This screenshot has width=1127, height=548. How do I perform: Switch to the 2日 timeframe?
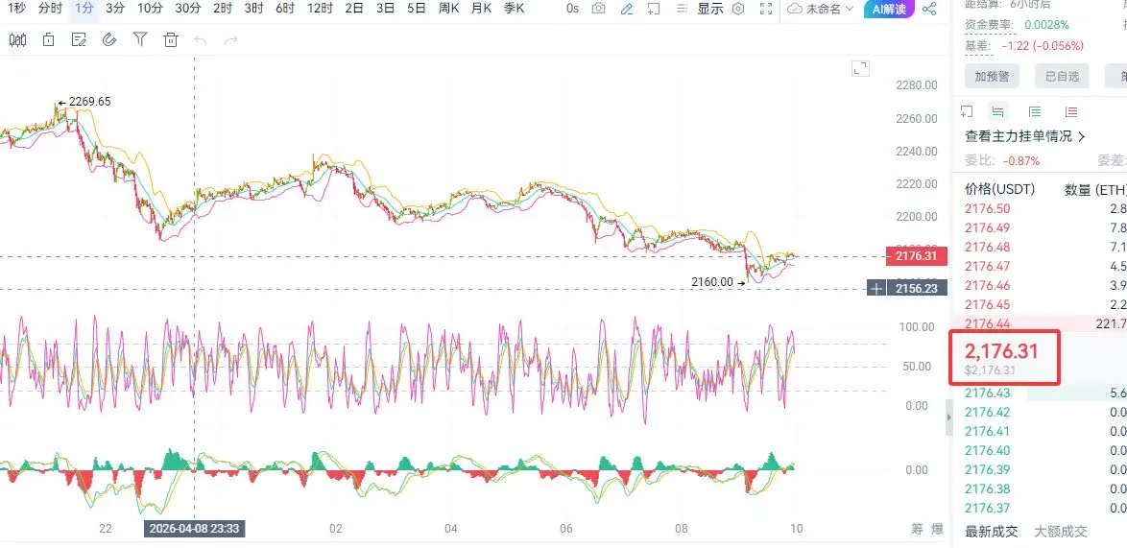point(354,9)
